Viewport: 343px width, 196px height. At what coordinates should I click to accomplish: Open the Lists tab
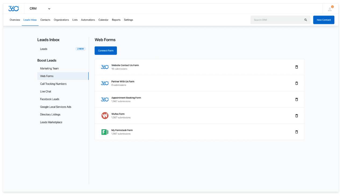point(75,20)
